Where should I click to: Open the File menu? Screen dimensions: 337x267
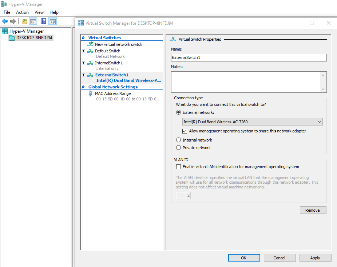[x=7, y=12]
